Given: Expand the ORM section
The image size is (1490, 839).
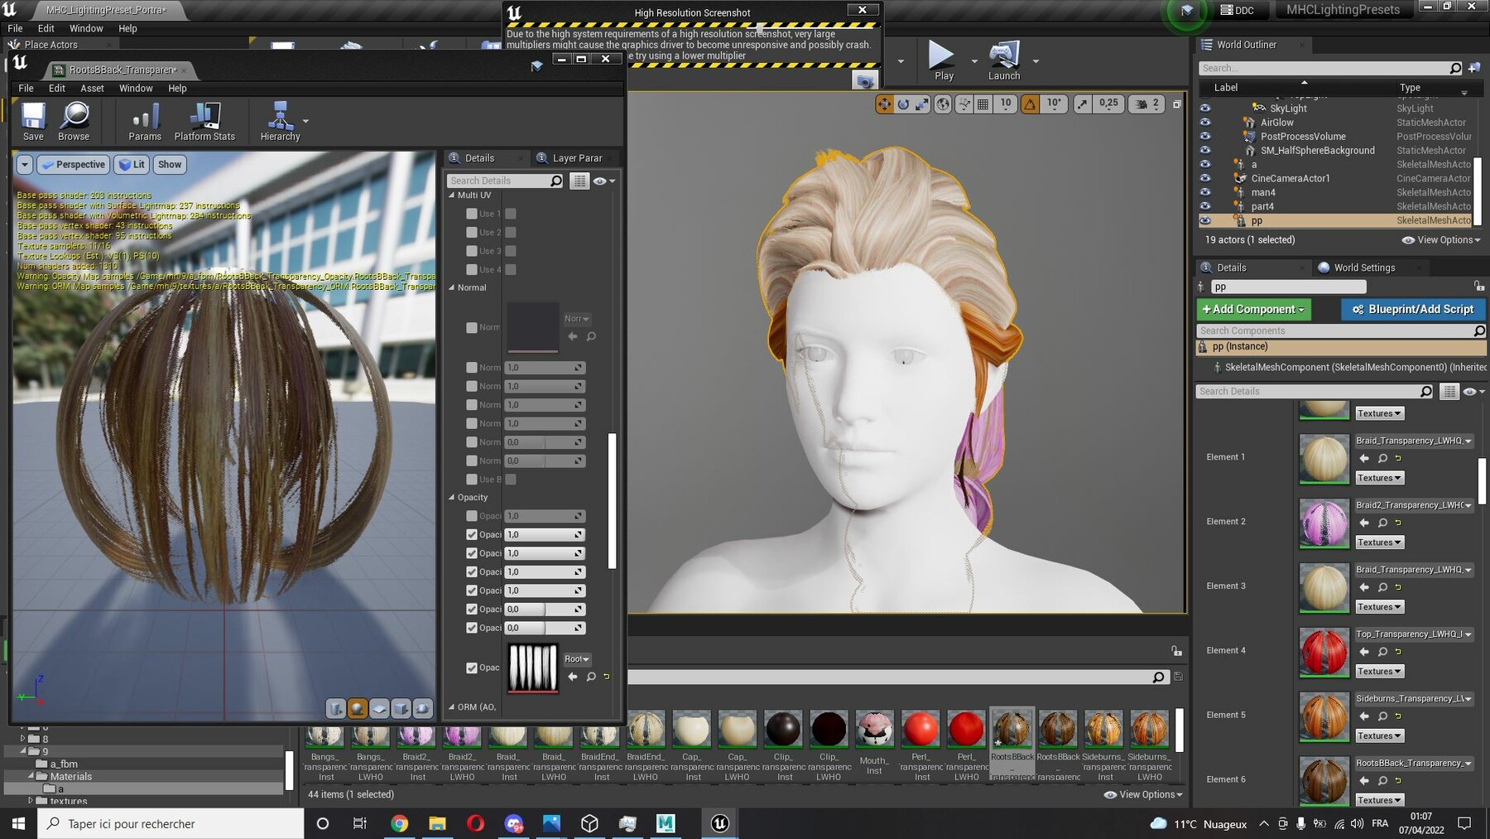Looking at the screenshot, I should point(452,707).
